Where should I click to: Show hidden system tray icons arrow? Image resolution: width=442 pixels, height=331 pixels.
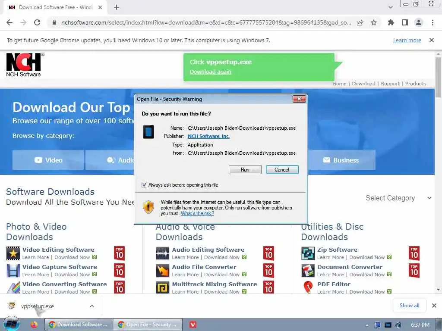coord(367,325)
